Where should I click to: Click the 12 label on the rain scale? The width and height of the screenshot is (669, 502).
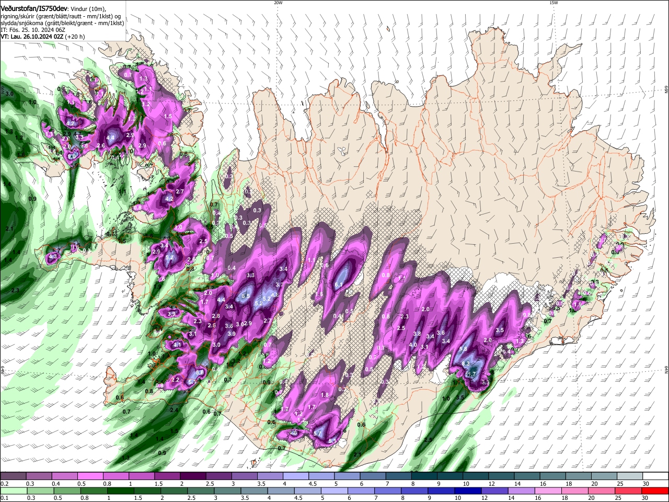coord(485,498)
